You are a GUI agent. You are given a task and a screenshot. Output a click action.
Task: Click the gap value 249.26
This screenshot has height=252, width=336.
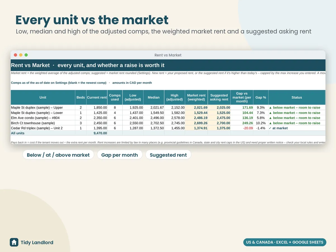(242, 123)
